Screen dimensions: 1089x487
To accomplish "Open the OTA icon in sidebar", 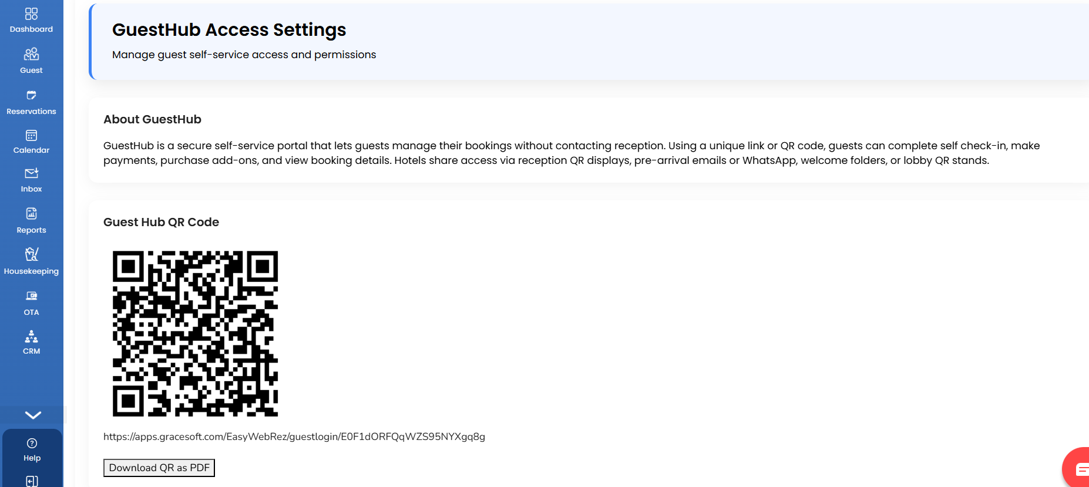I will 31,295.
